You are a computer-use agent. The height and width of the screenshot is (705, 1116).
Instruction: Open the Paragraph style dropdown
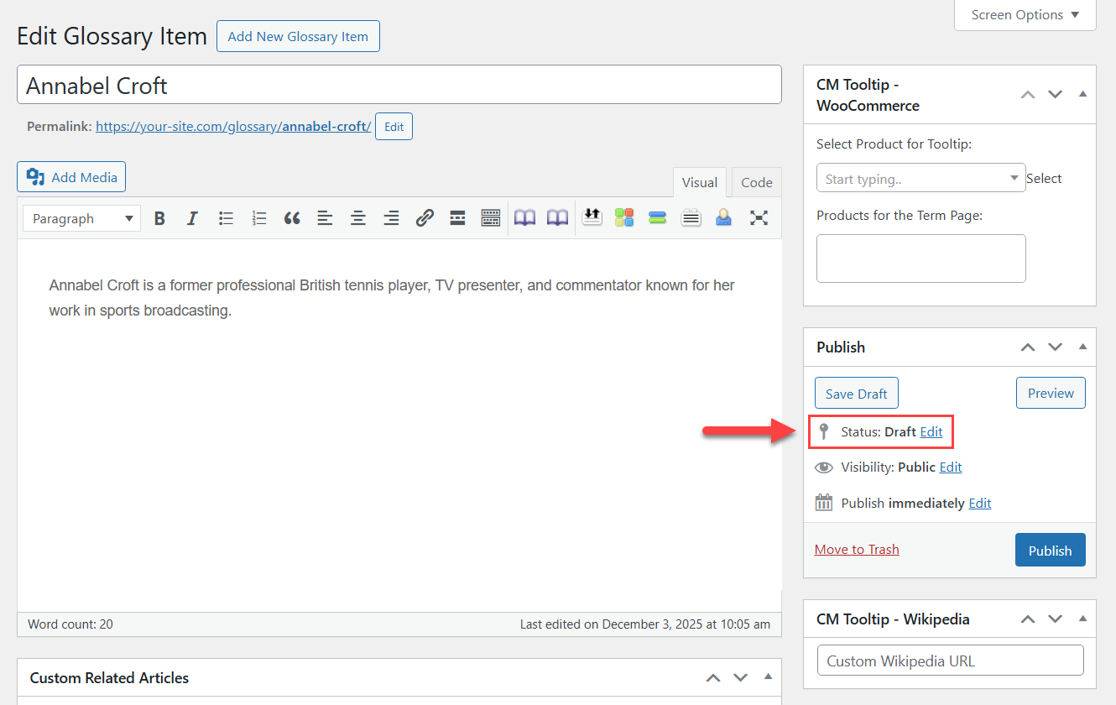click(x=81, y=217)
